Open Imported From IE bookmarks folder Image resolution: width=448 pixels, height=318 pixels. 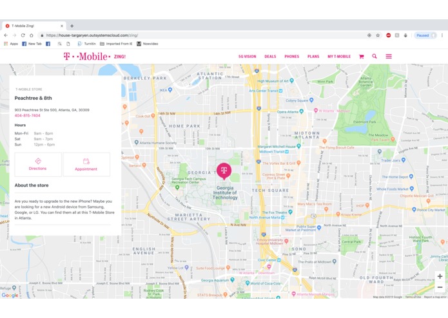tap(116, 44)
